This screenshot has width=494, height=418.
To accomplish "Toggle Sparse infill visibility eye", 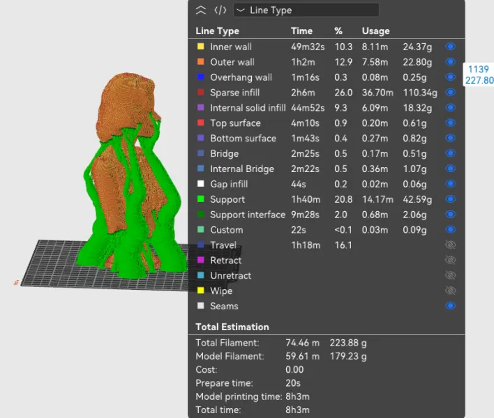I will [x=451, y=92].
